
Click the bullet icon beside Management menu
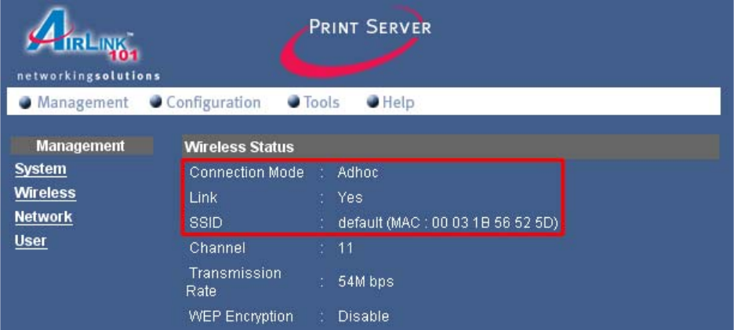click(x=25, y=103)
